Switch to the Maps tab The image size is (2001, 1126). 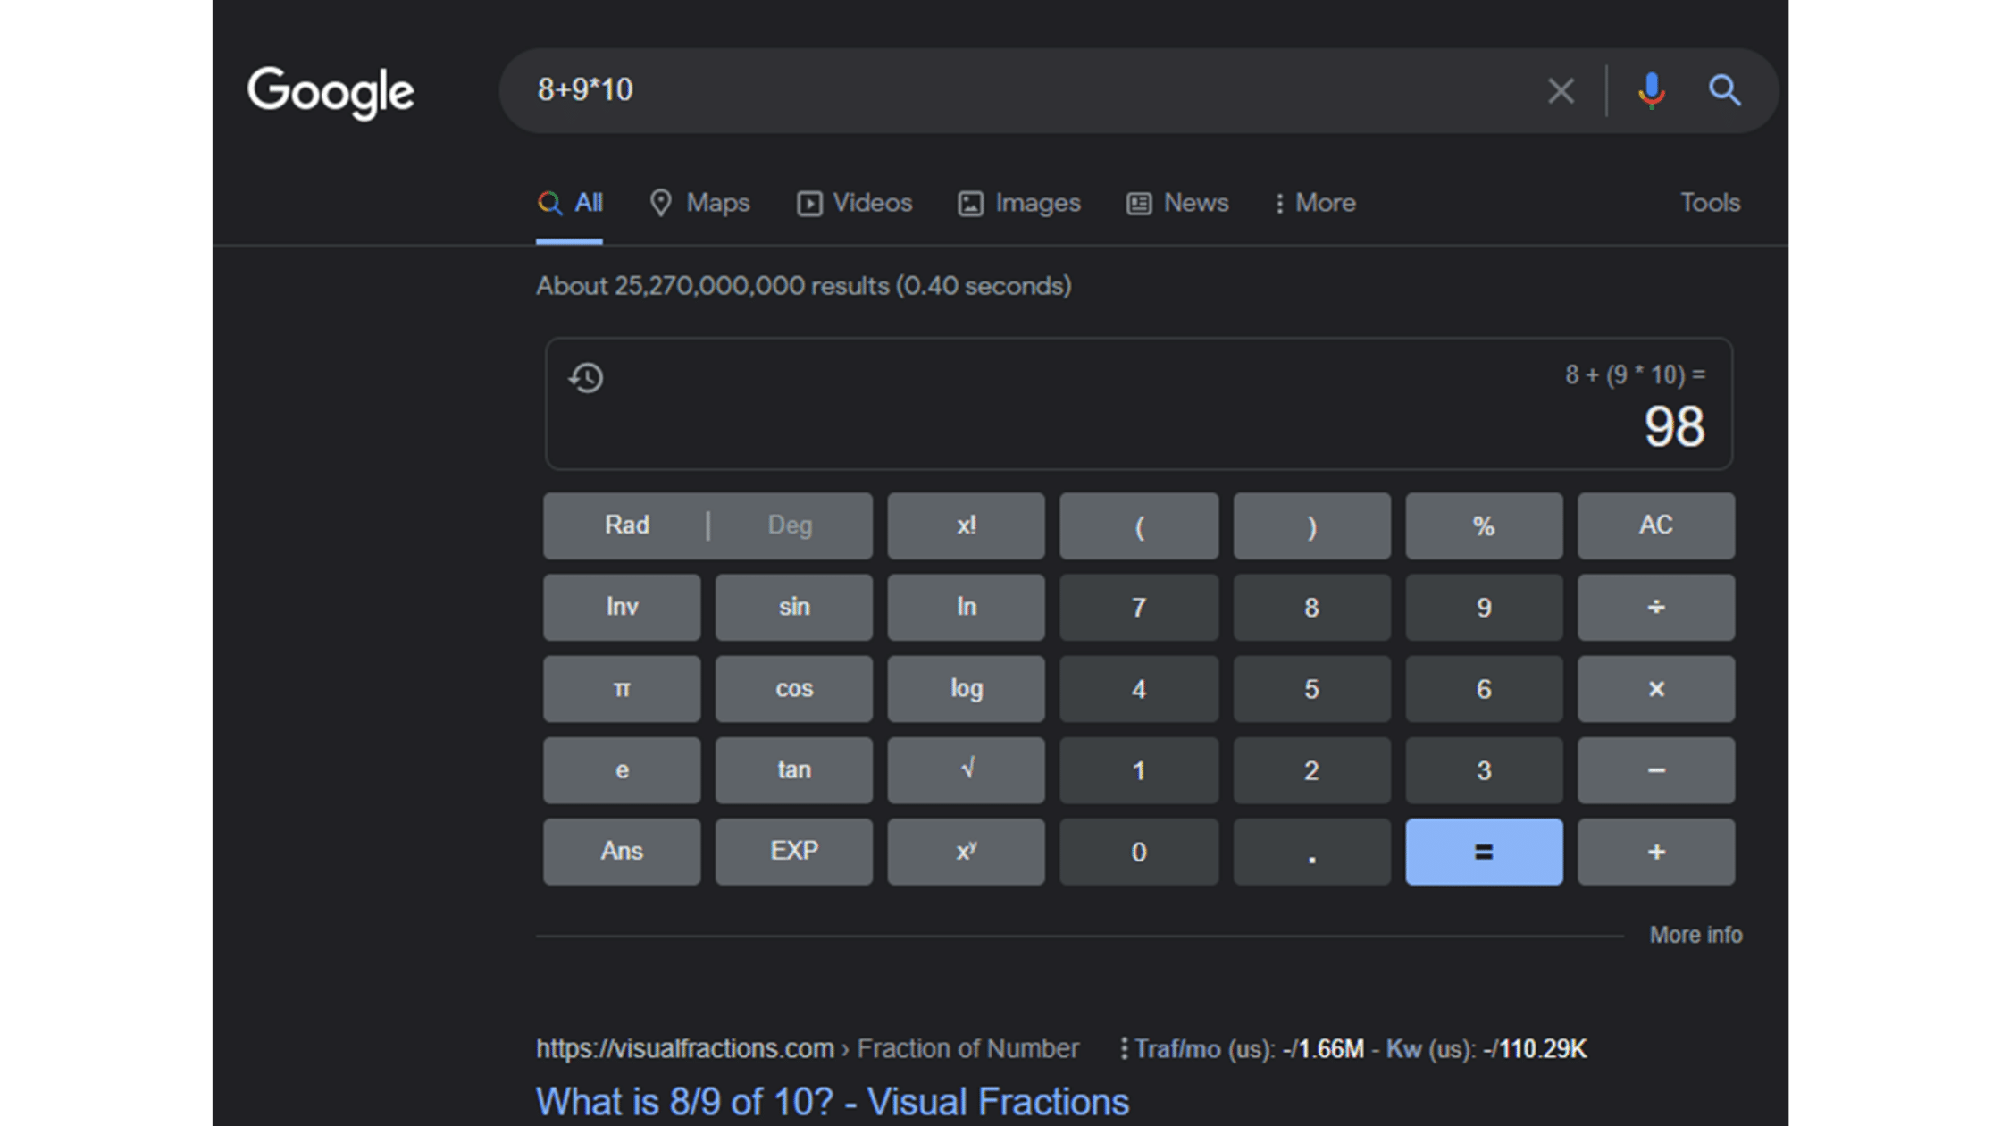tap(699, 204)
